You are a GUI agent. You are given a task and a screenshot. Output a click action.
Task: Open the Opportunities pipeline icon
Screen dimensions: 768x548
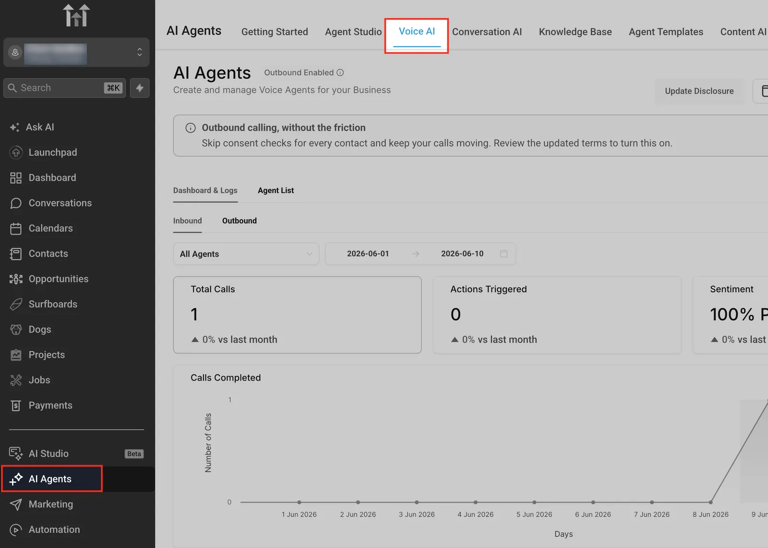click(x=16, y=279)
